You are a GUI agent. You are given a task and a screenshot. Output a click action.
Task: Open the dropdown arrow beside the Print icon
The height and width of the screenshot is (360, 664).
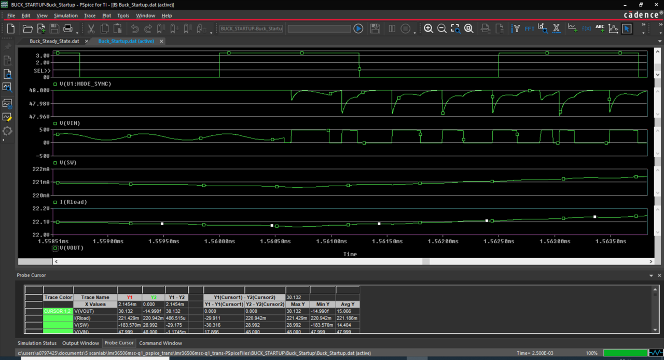click(77, 32)
